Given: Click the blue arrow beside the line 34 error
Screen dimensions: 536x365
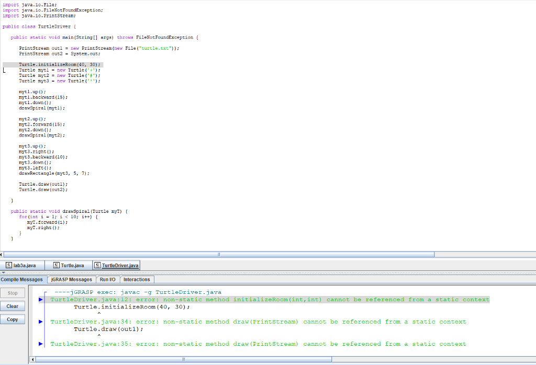Looking at the screenshot, I should pyautogui.click(x=41, y=322).
